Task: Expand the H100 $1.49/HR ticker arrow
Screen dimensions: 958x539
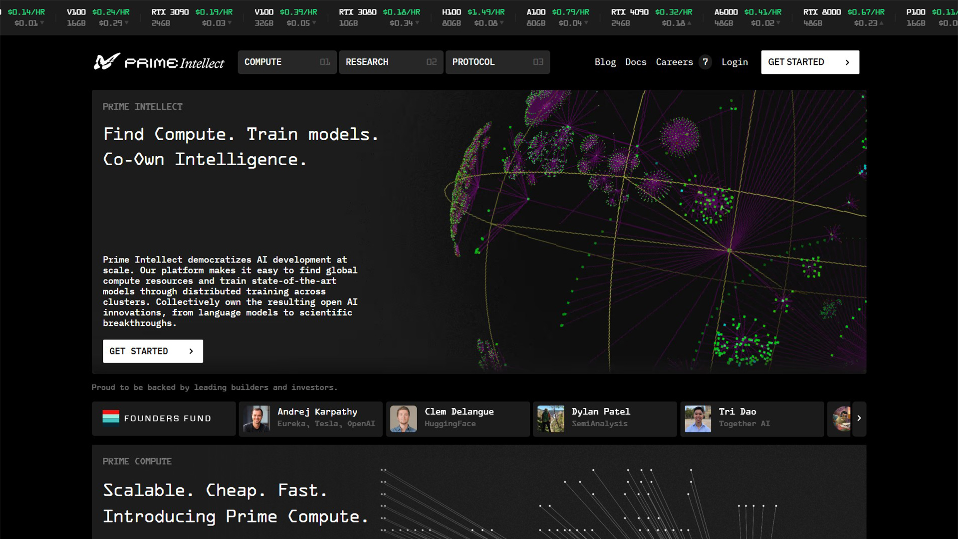Action: point(501,23)
